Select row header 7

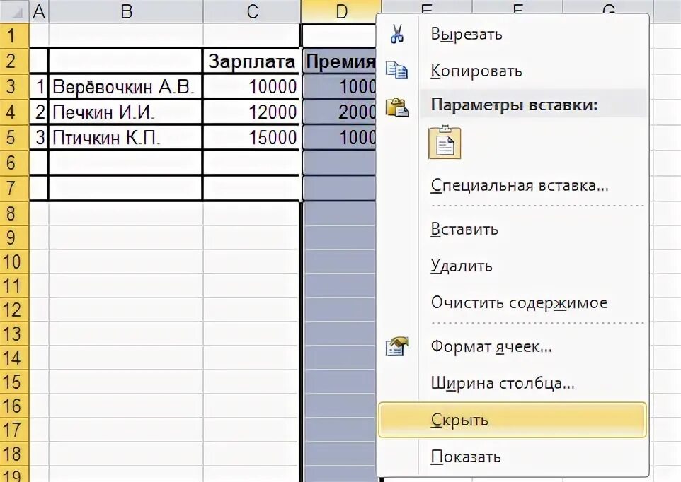[14, 188]
